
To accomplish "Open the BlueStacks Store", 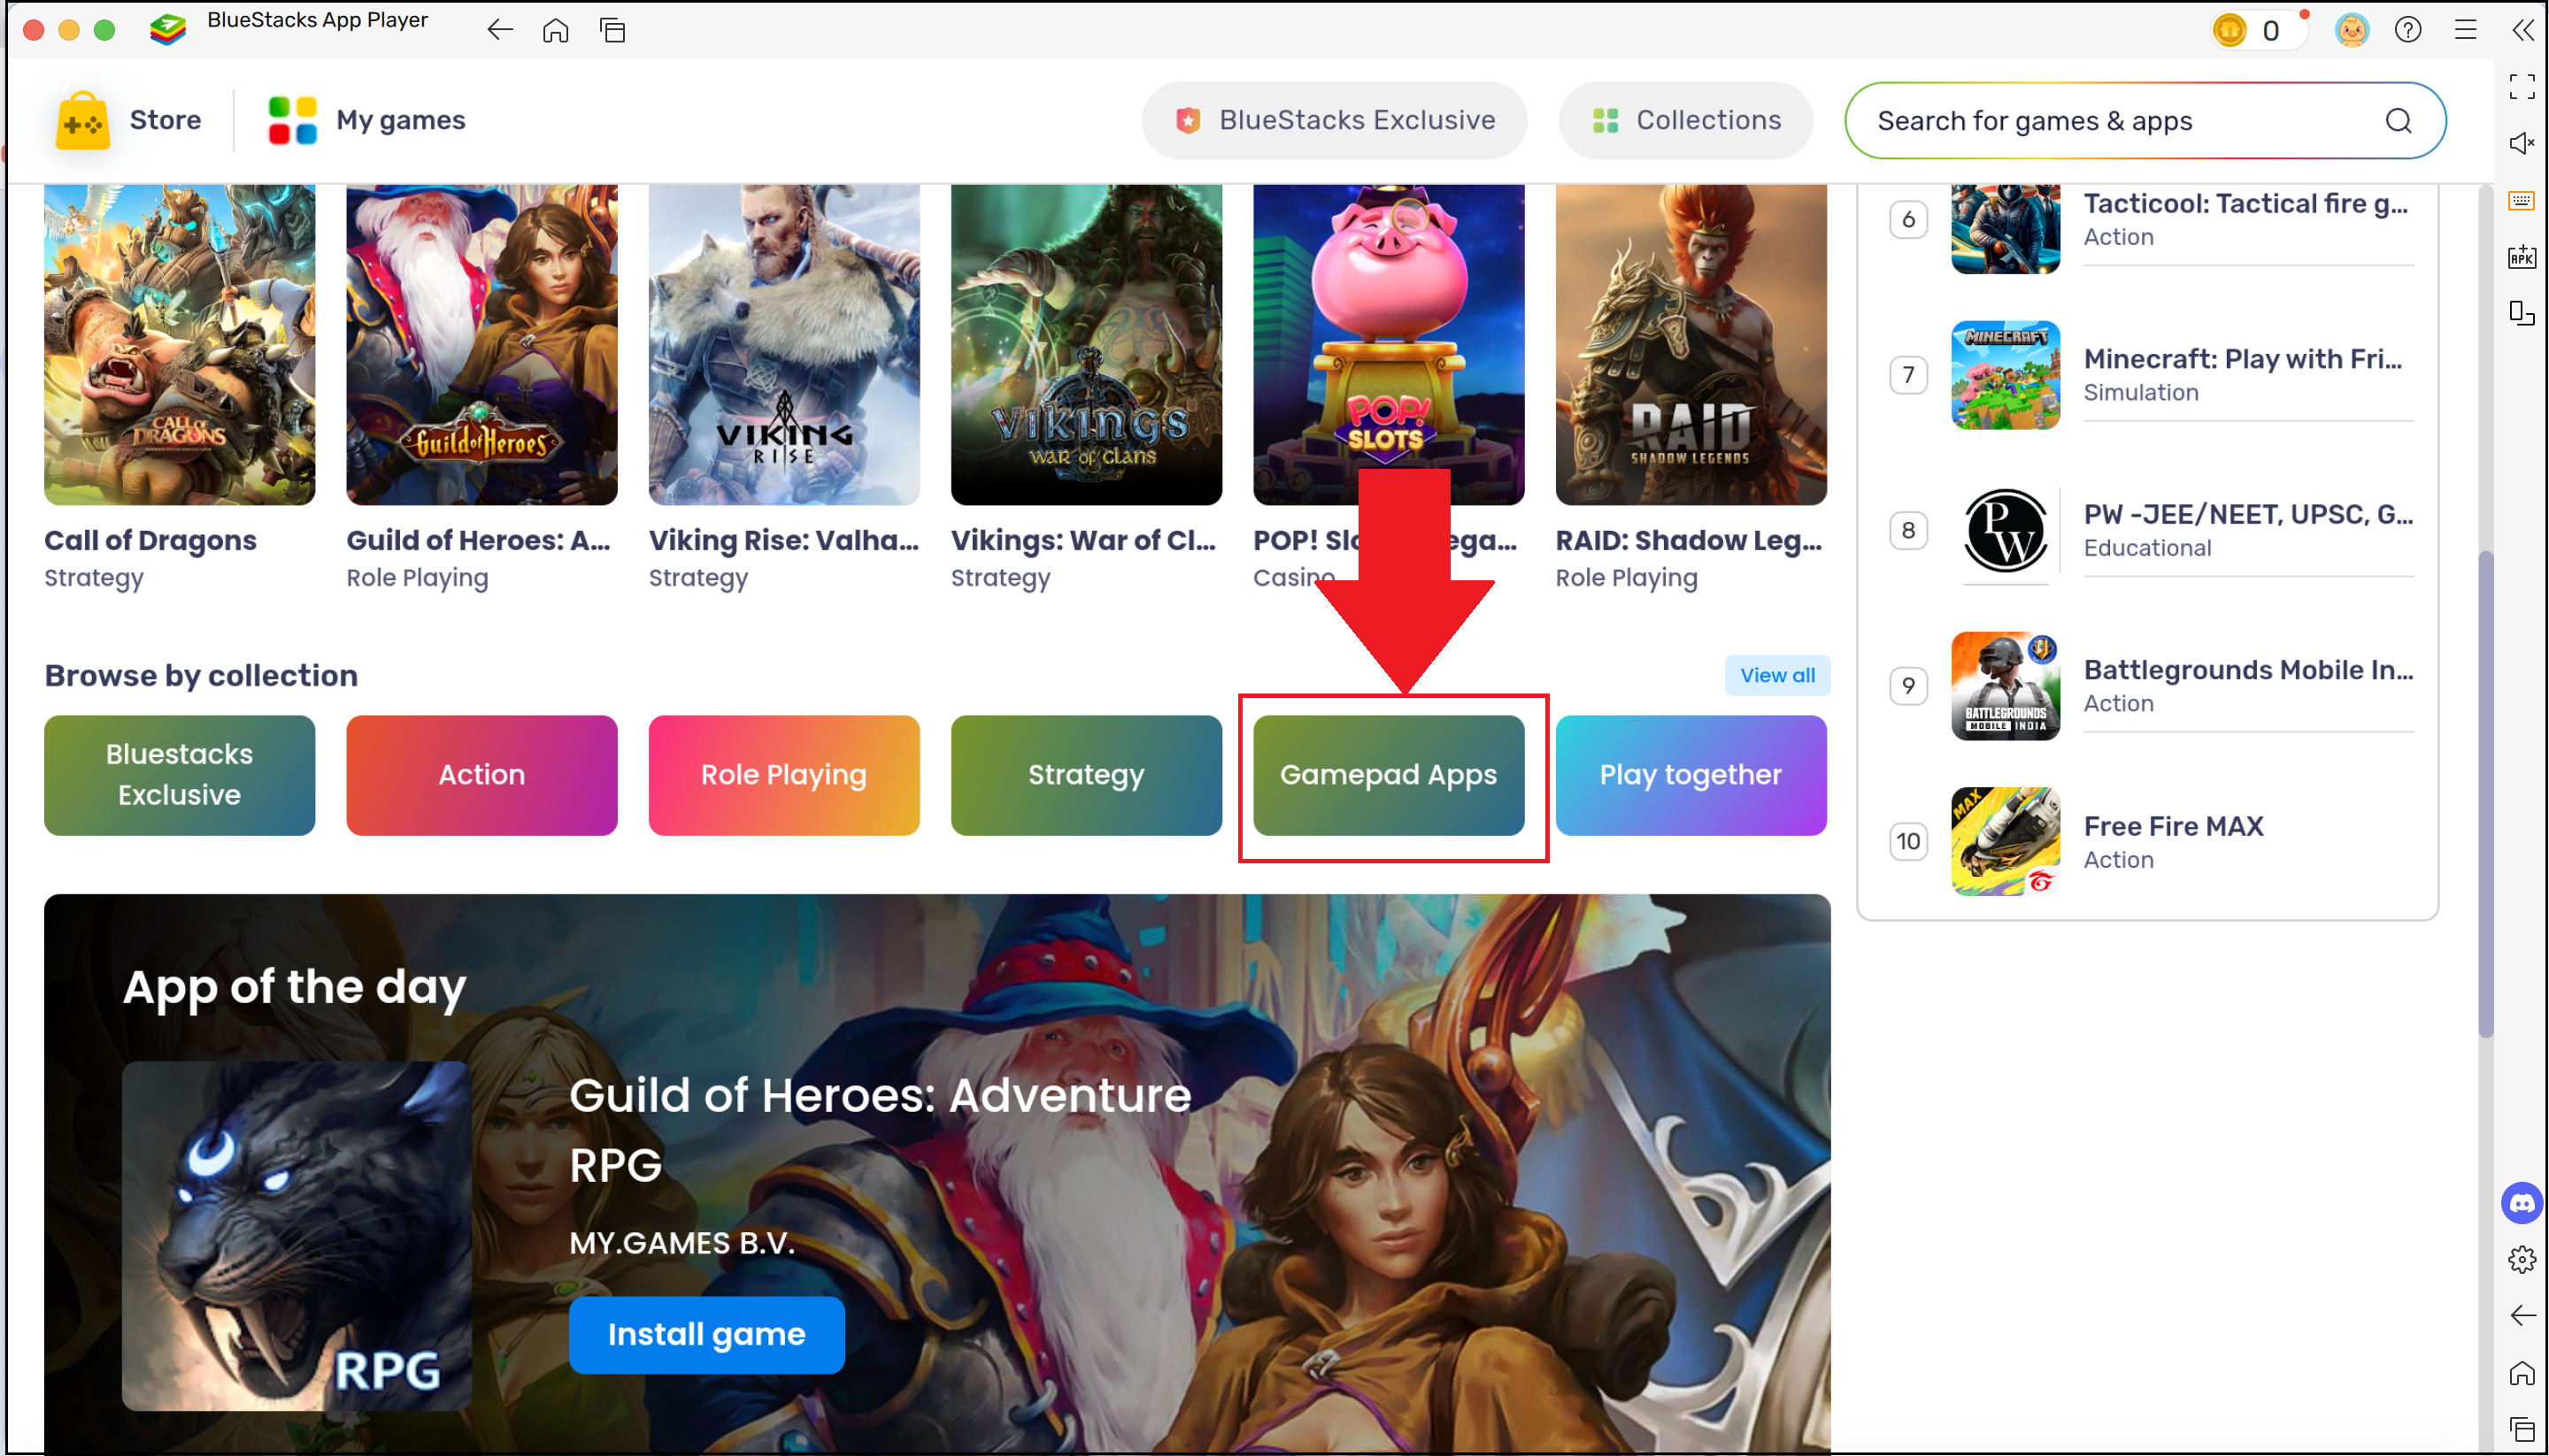I will tap(130, 120).
